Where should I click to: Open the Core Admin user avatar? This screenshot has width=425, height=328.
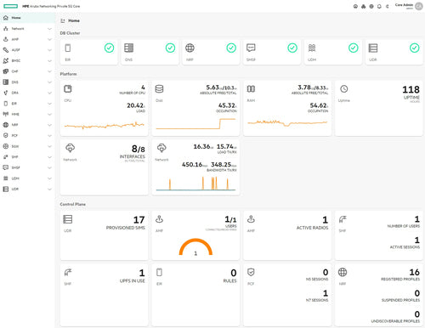point(419,6)
